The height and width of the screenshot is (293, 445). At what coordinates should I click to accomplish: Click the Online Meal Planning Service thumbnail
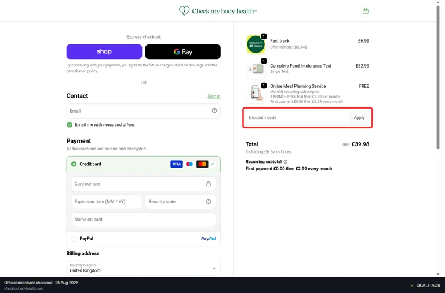256,93
